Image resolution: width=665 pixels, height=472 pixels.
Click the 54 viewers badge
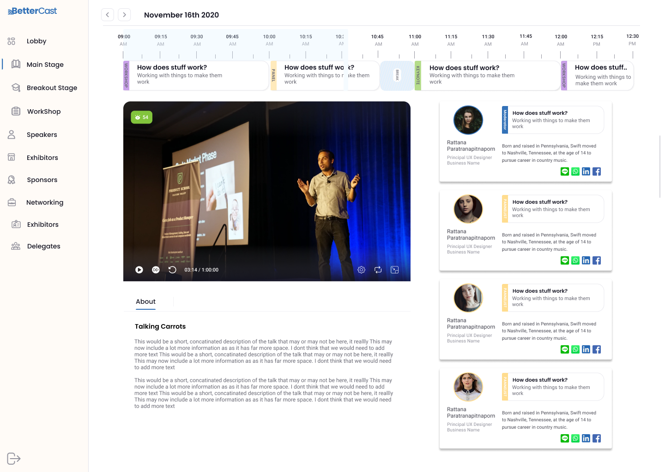point(142,117)
